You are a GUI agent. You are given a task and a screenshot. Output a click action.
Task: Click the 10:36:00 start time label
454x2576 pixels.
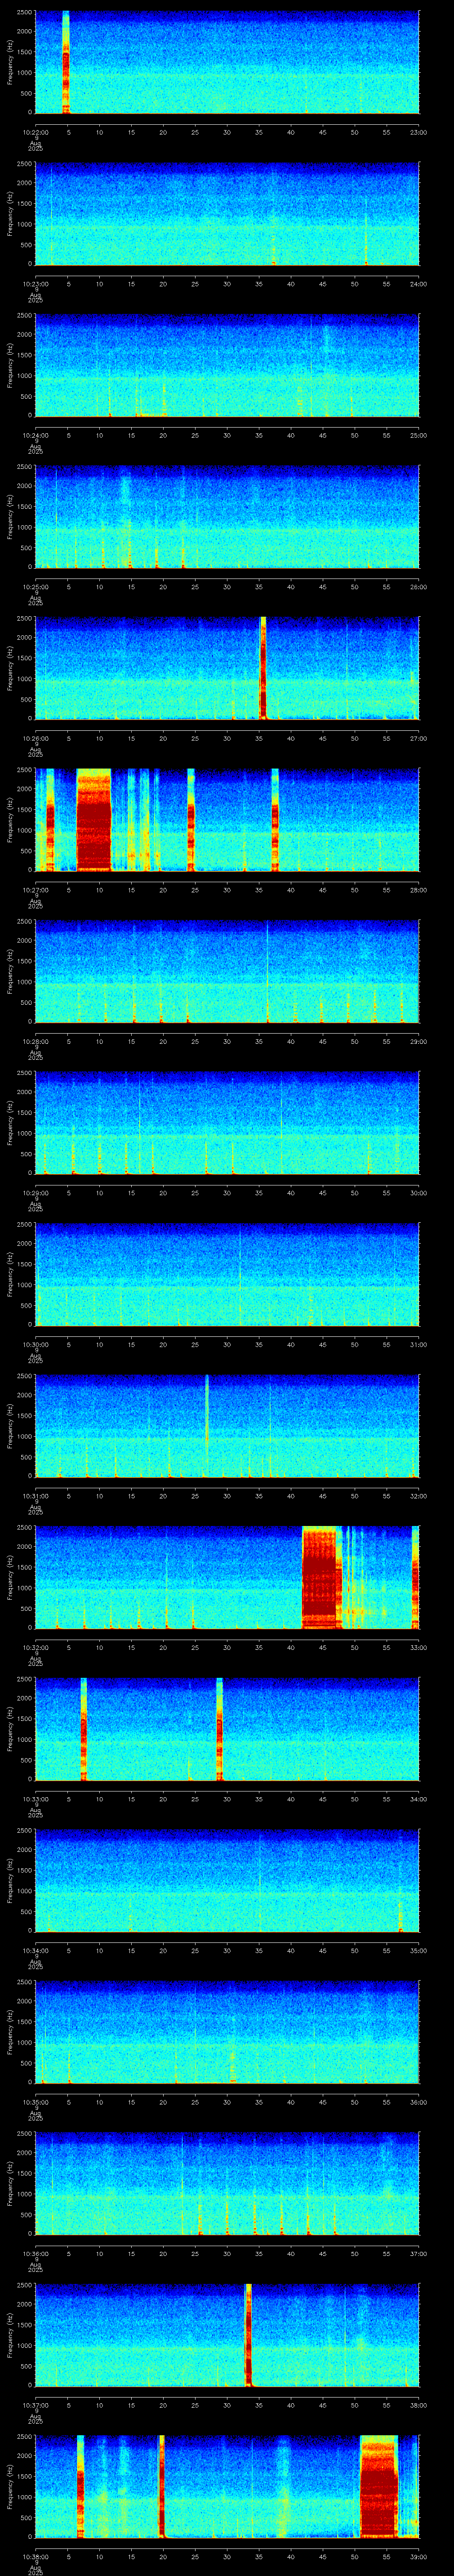[x=35, y=2253]
